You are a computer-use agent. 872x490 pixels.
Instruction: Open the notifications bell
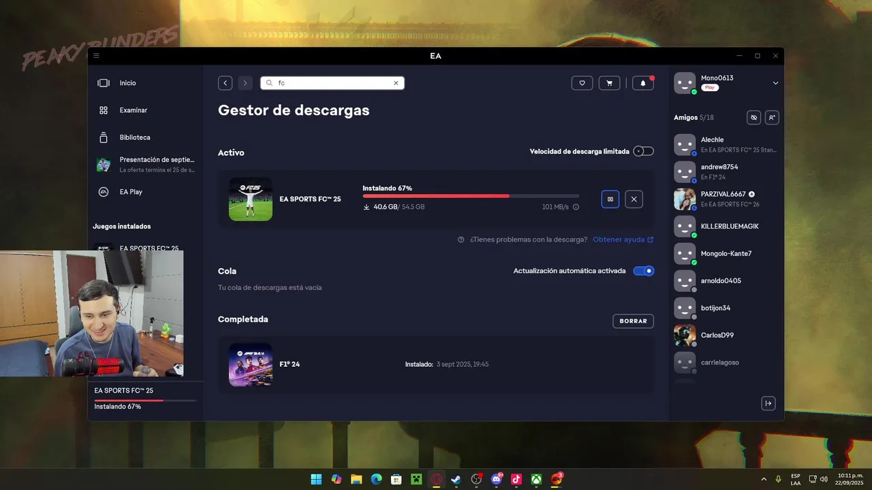click(x=643, y=83)
